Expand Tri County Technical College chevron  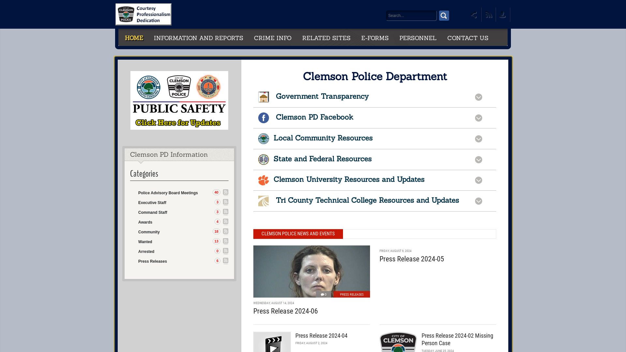[x=478, y=201]
